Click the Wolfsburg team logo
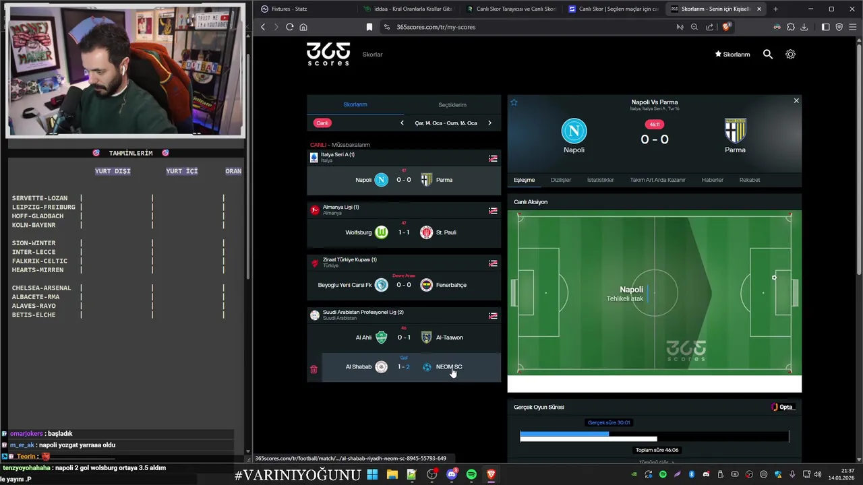 [382, 232]
